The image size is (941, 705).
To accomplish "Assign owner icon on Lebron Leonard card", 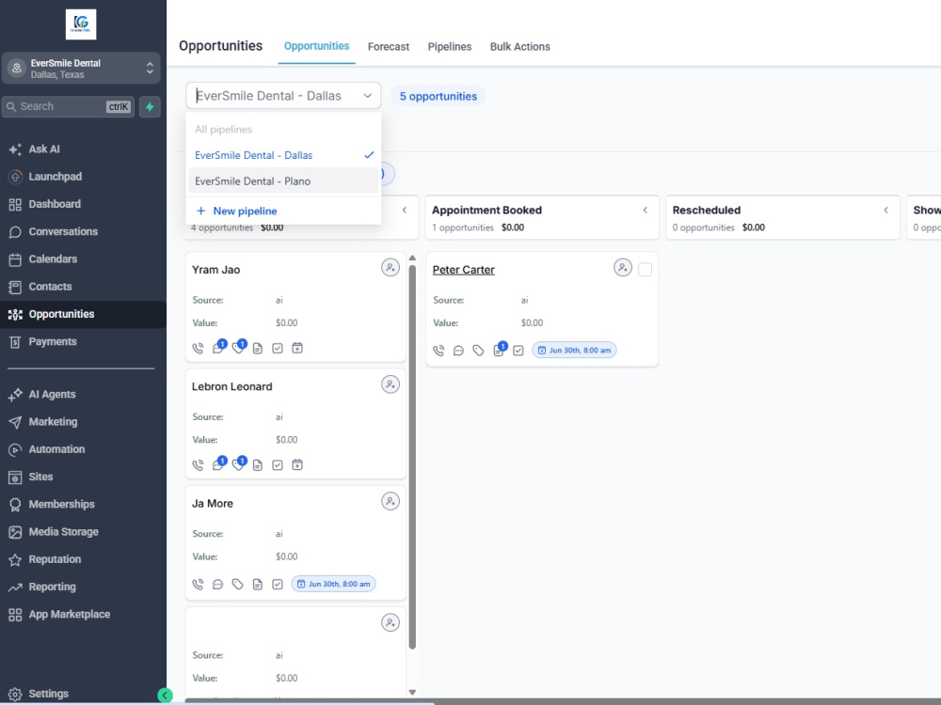I will [x=391, y=384].
